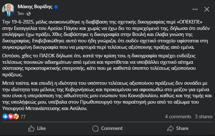Click the curved arrow Share icon
The image size is (215, 136).
[170, 129]
